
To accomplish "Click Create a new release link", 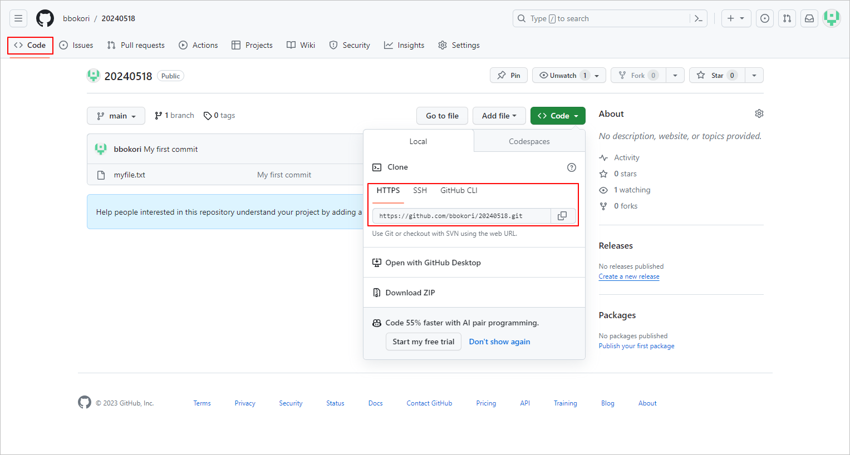I will pos(629,276).
